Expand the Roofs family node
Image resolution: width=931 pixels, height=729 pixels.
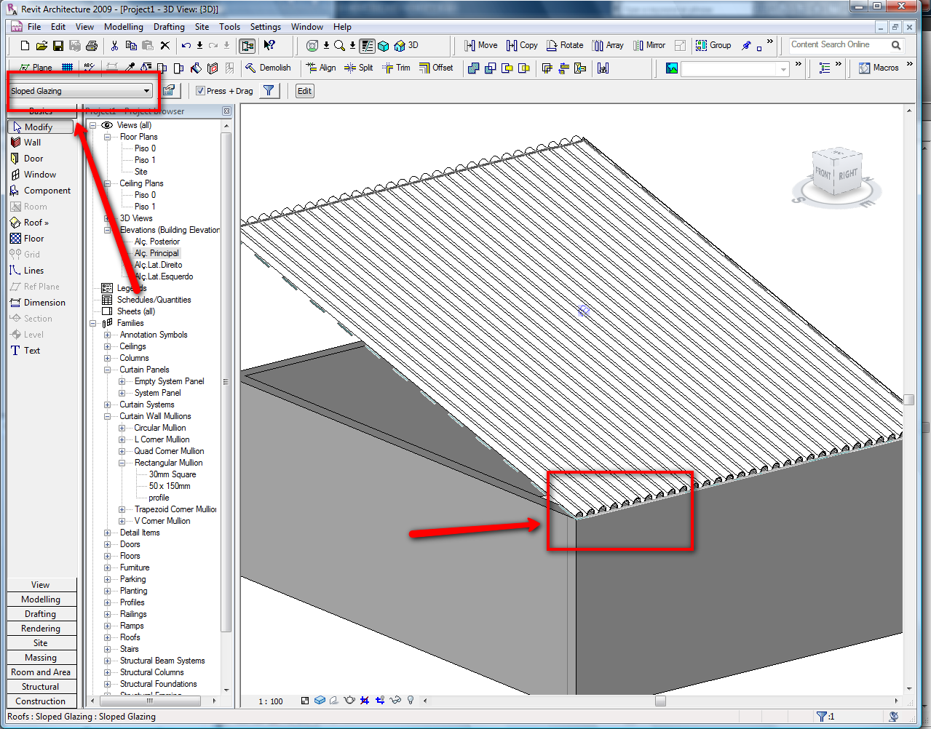tap(107, 637)
